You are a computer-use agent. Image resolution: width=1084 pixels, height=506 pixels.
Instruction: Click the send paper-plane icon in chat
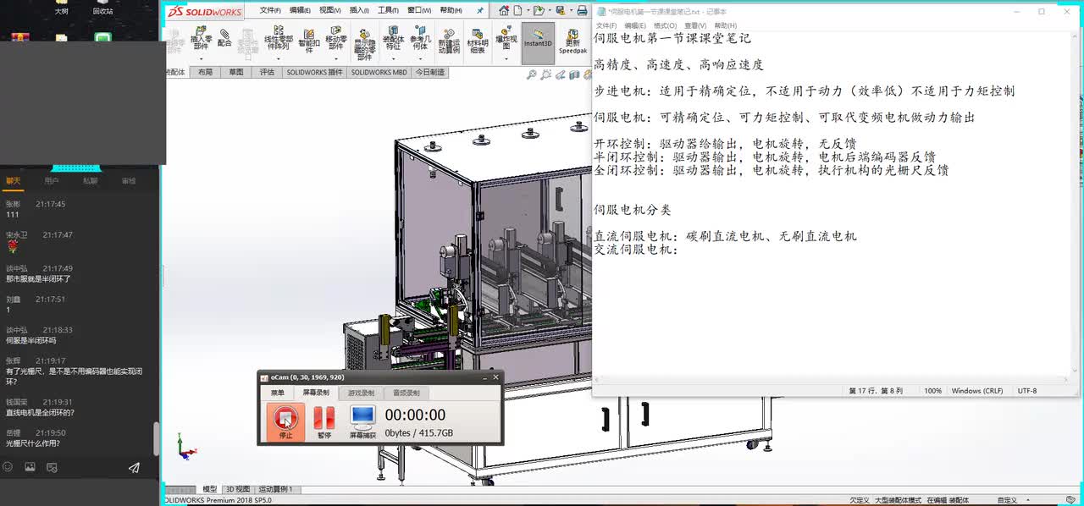[x=134, y=467]
